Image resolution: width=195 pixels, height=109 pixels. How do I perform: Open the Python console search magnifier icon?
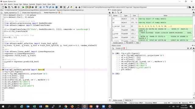click(194, 48)
